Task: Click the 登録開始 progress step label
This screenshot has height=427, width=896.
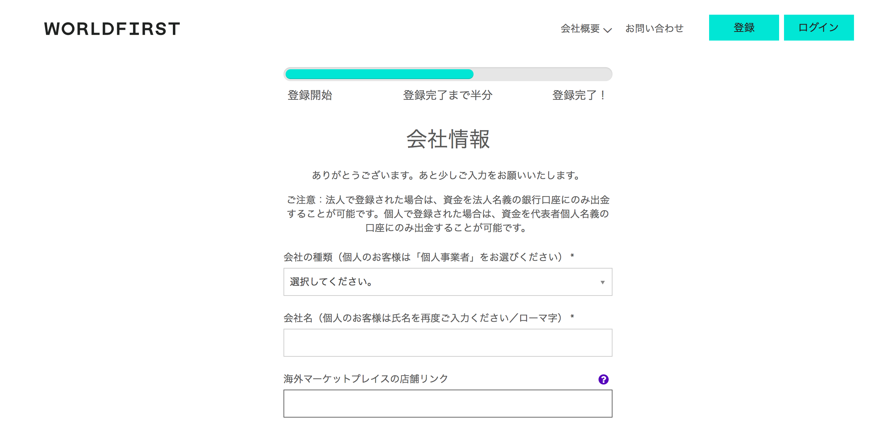Action: (309, 95)
